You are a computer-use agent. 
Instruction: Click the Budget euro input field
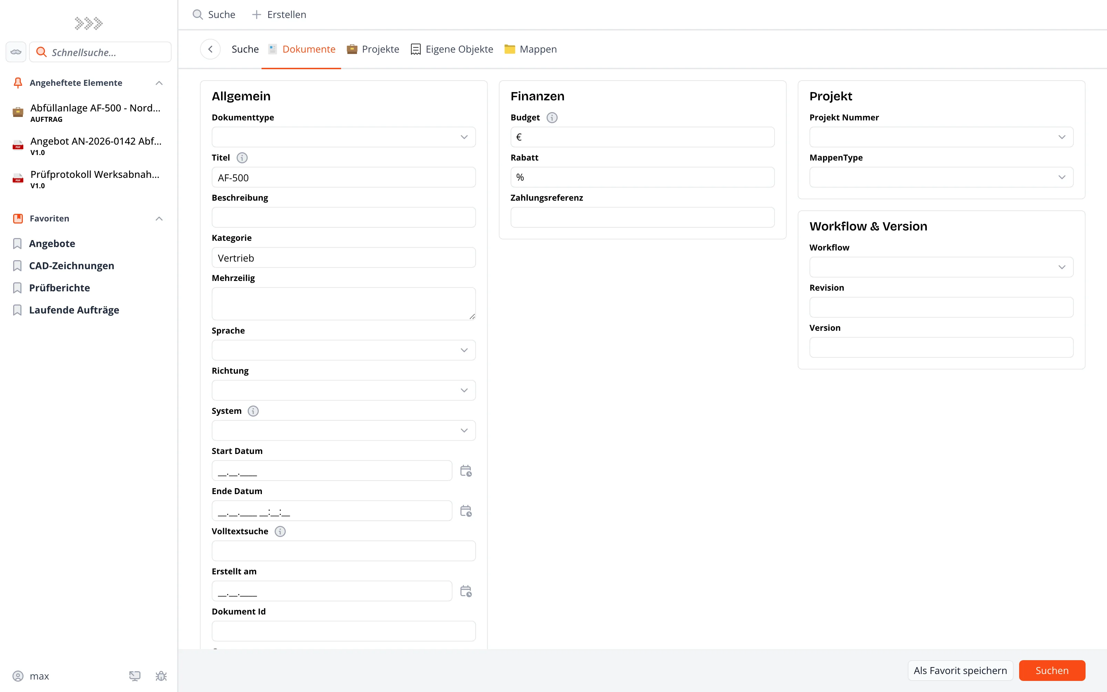point(642,137)
